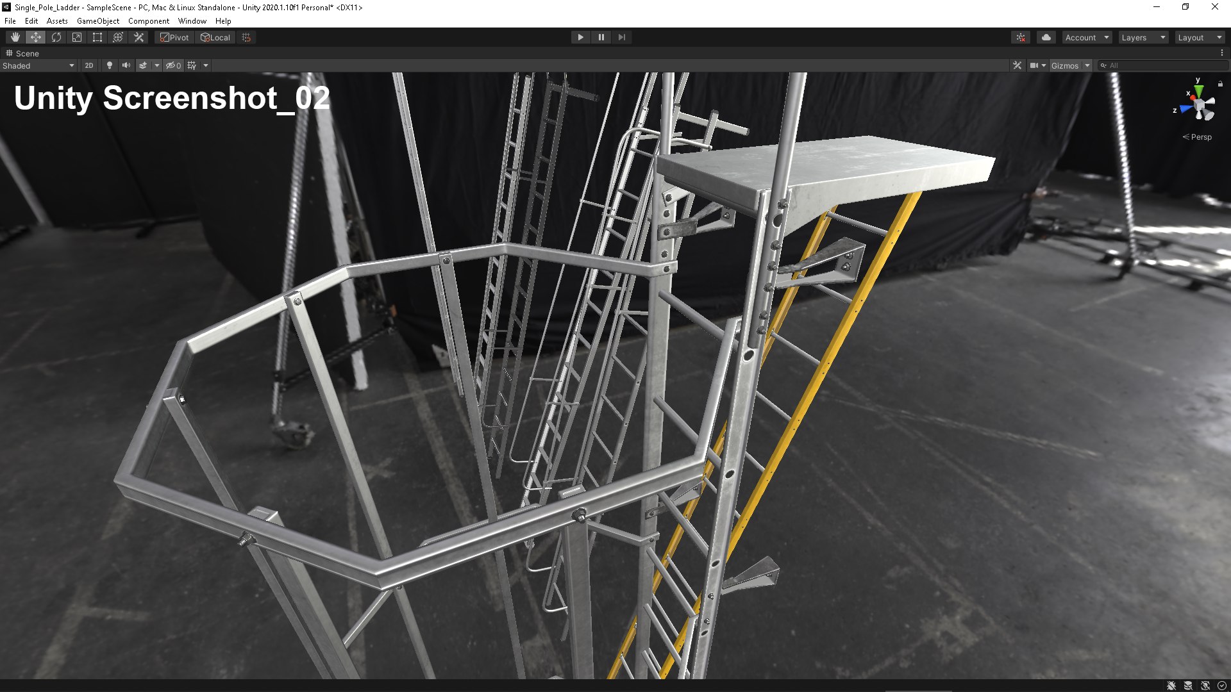
Task: Select the Rotate tool
Action: [x=56, y=37]
